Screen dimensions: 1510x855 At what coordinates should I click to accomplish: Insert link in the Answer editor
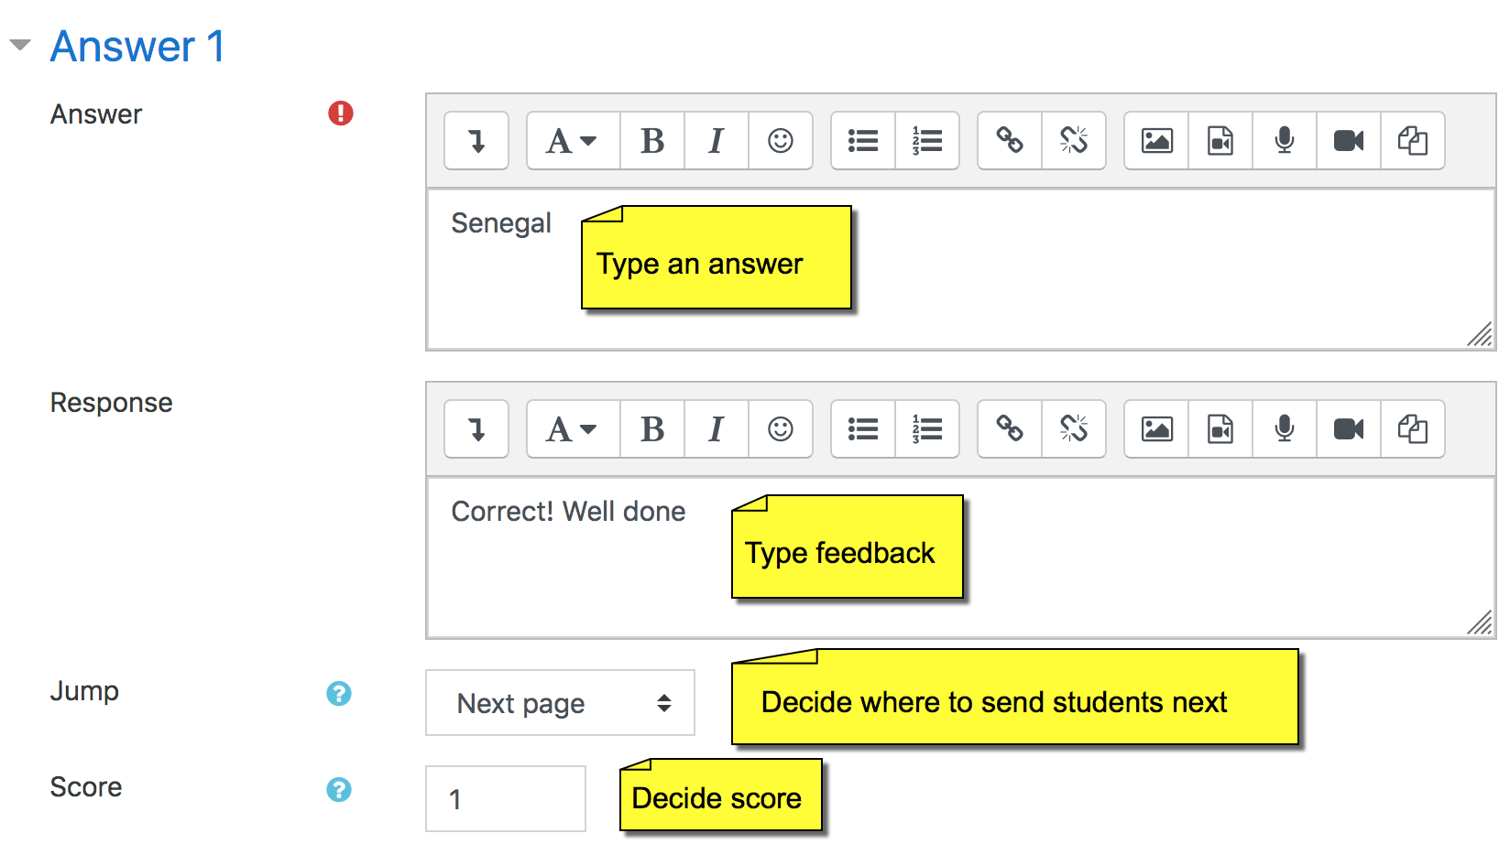tap(1010, 141)
